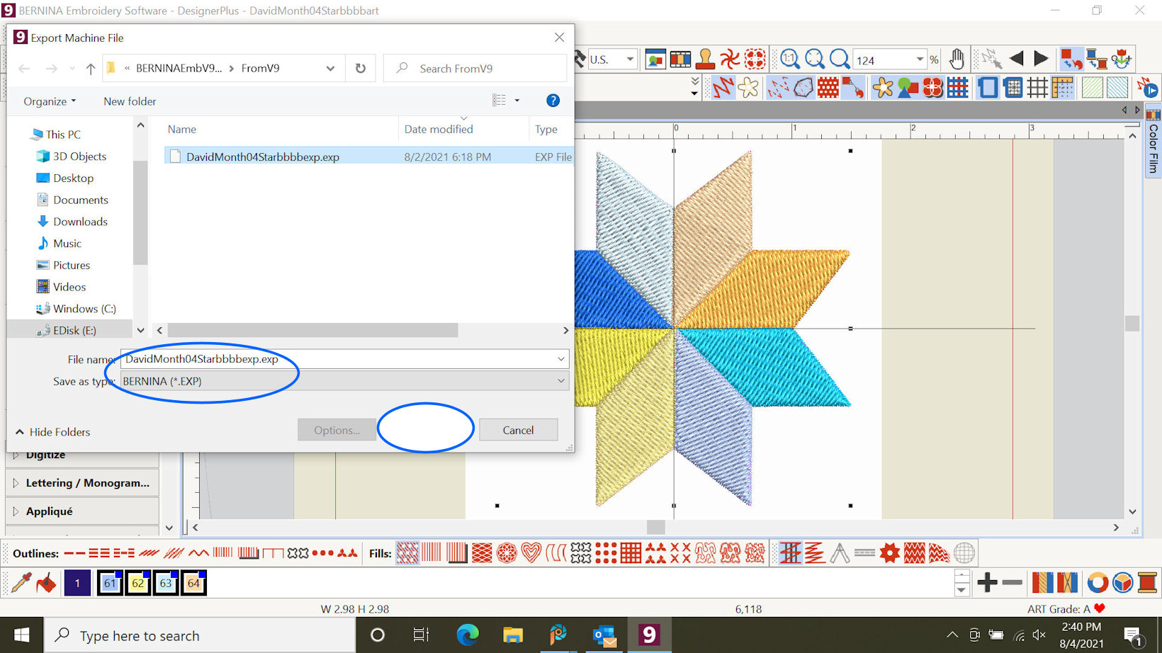
Task: Toggle the yellow flower artwork display icon
Action: [882, 88]
